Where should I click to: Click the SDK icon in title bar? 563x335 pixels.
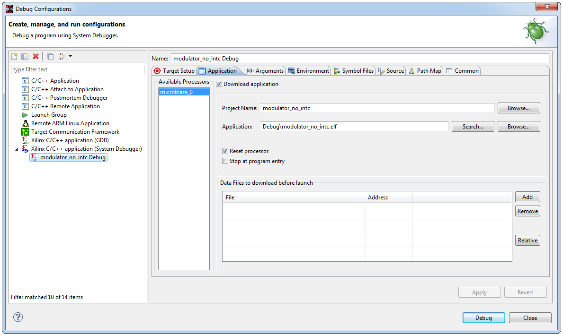(x=9, y=9)
